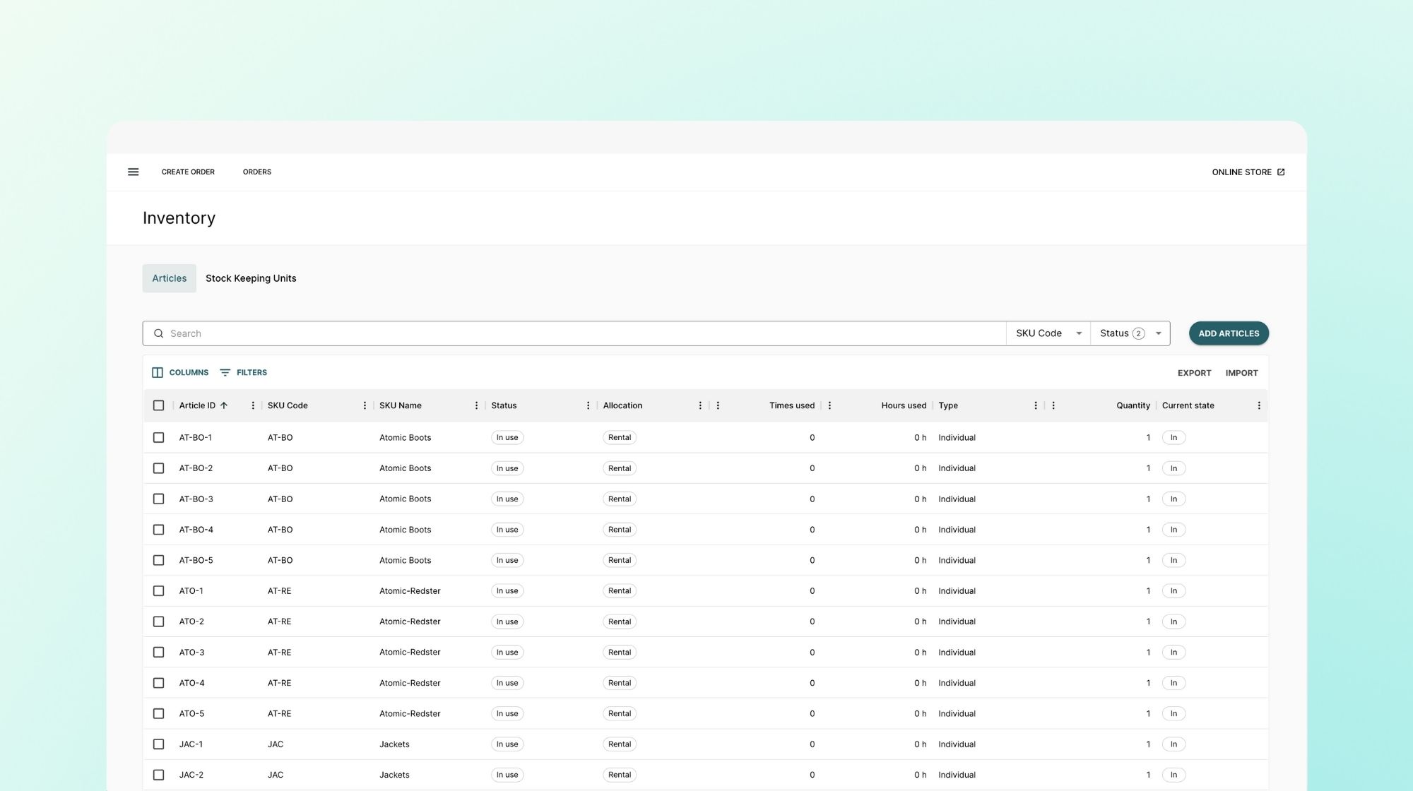Check the ATO-5 row checkbox
The width and height of the screenshot is (1413, 791).
click(158, 713)
